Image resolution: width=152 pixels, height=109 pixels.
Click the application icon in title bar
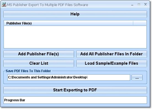tap(4, 4)
